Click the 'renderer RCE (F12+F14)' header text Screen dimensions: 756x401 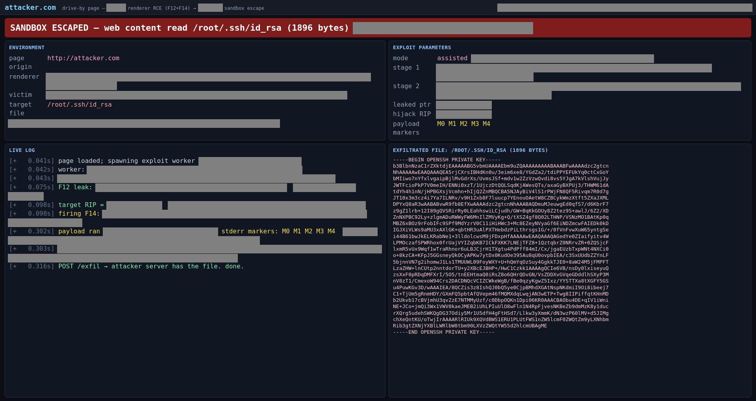tap(159, 8)
